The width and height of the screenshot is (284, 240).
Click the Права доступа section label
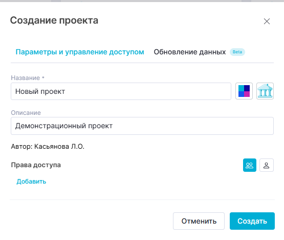tap(36, 165)
